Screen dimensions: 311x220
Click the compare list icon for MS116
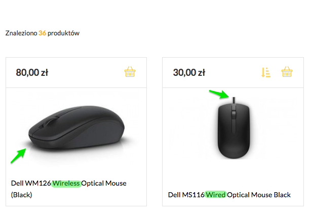coord(266,72)
